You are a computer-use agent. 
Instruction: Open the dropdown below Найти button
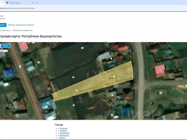4,51
